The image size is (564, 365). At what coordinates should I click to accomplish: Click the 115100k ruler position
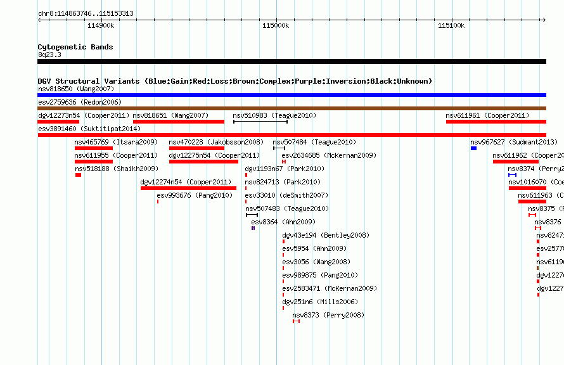pyautogui.click(x=451, y=25)
